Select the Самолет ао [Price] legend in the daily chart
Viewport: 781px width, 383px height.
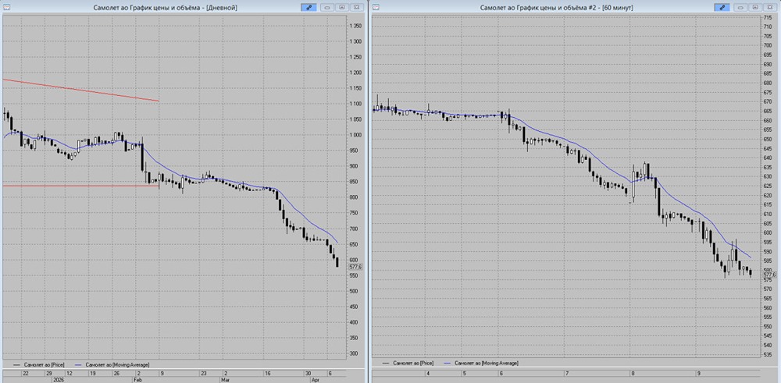click(37, 363)
